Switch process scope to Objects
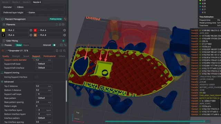The height and width of the screenshot is (124, 221). click(x=26, y=45)
